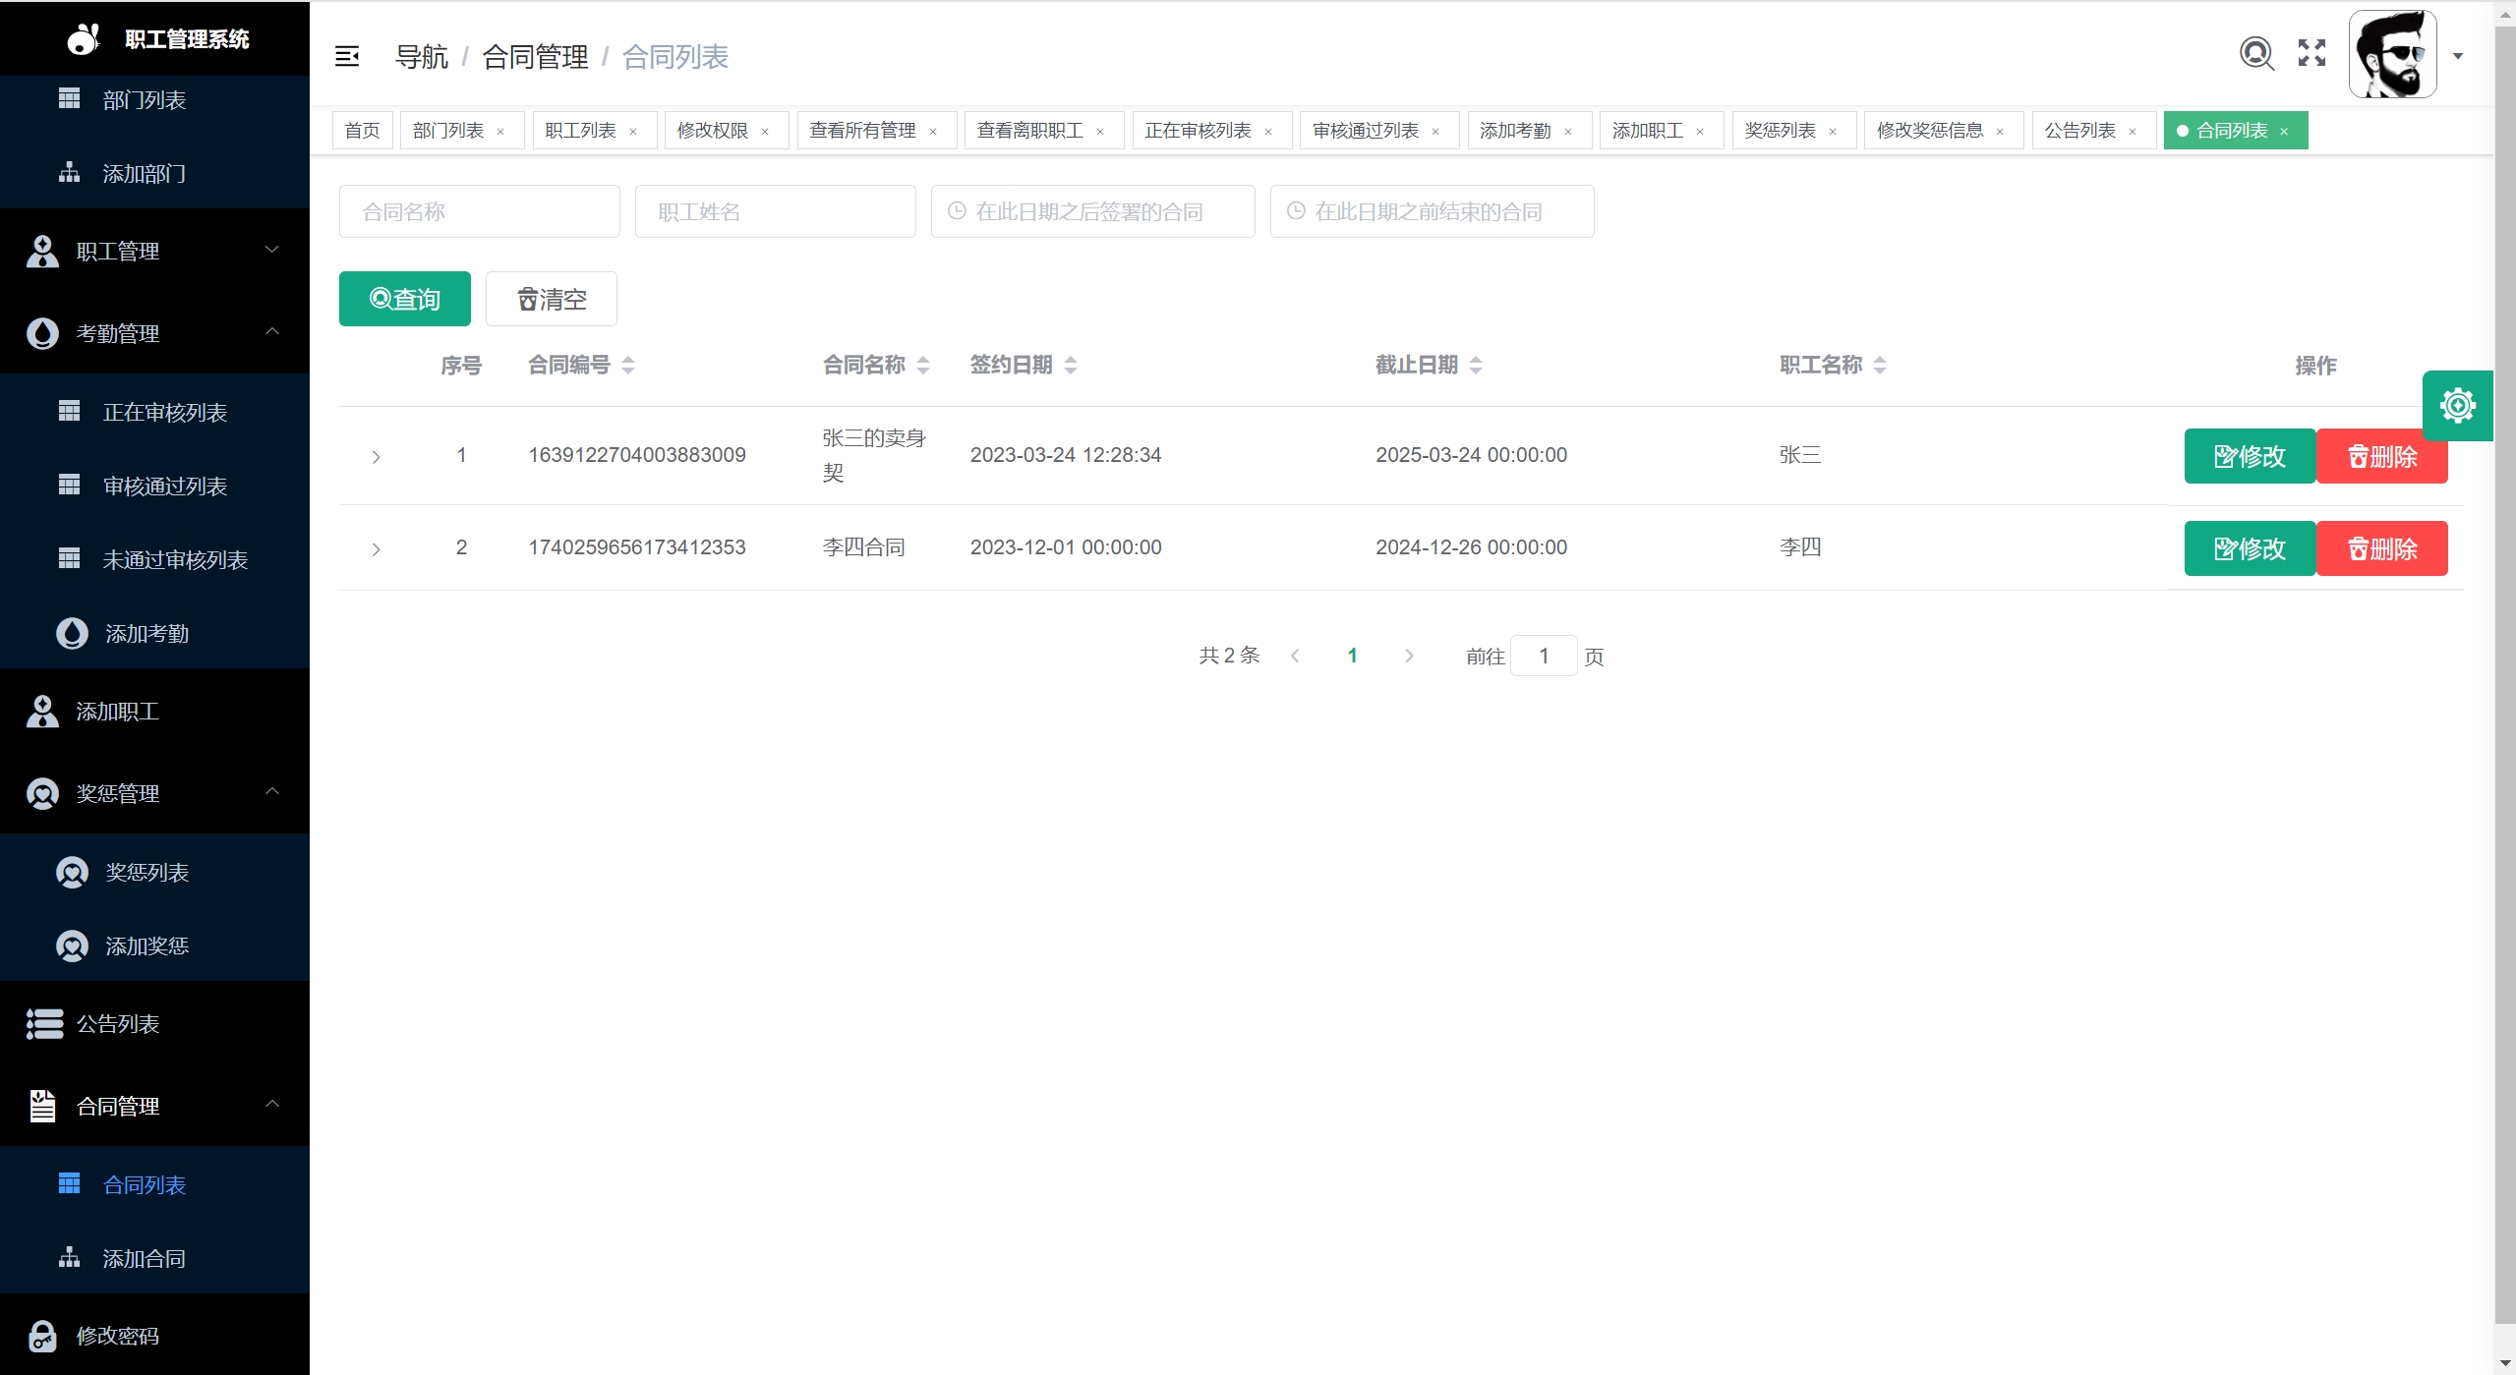Viewport: 2516px width, 1375px height.
Task: Enter fullscreen with the expand icon
Action: [x=2311, y=53]
